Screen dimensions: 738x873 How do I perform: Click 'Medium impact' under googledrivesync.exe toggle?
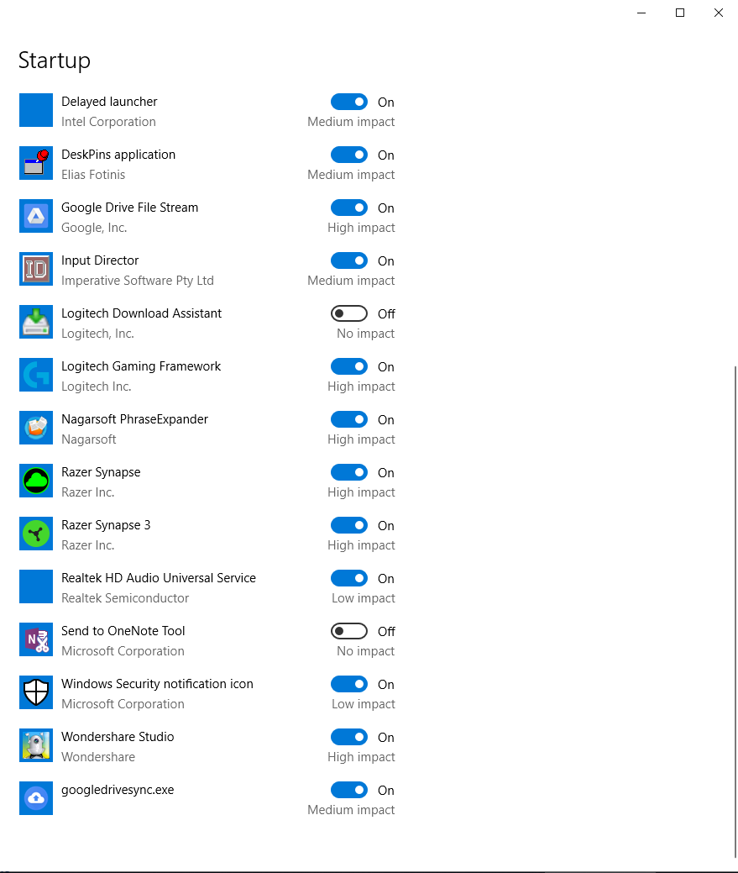351,810
